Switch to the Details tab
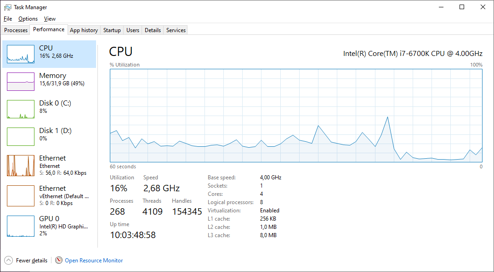 click(x=153, y=30)
